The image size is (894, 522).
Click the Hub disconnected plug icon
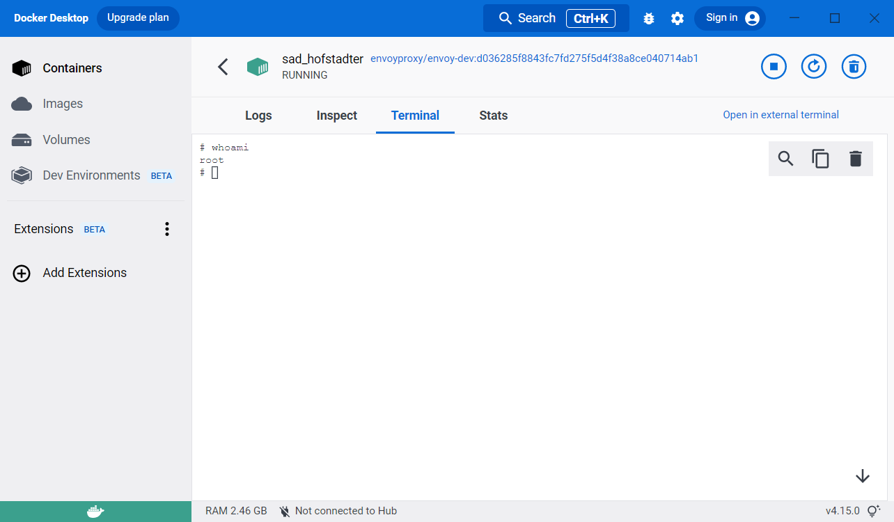(x=284, y=512)
